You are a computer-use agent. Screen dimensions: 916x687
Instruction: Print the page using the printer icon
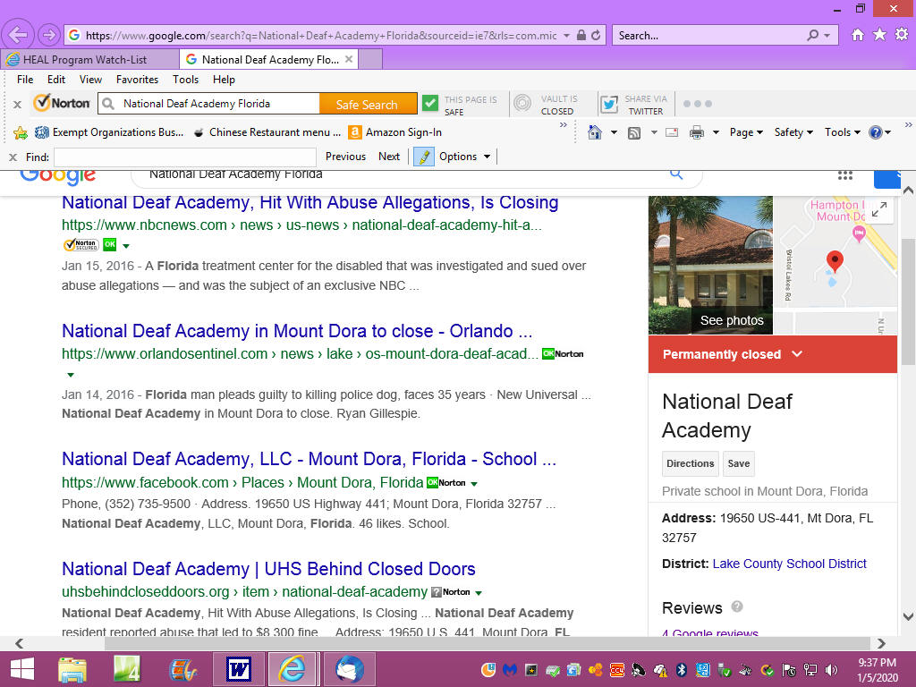pos(696,132)
